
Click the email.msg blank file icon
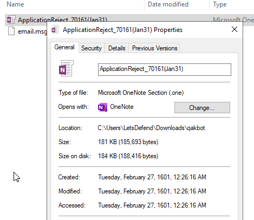(11, 31)
